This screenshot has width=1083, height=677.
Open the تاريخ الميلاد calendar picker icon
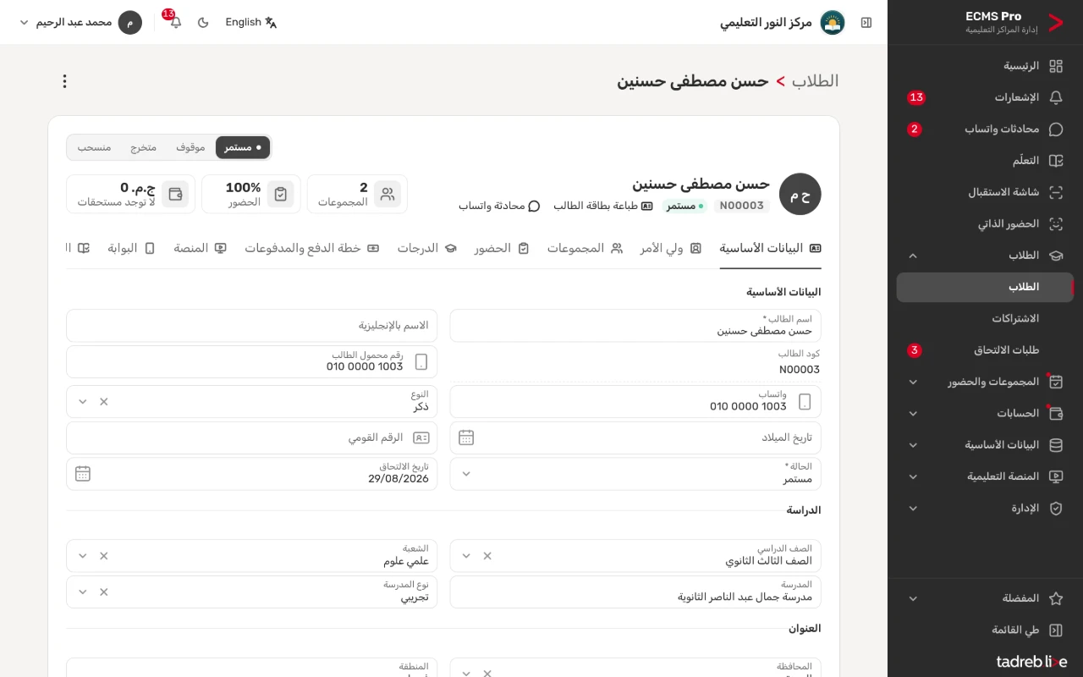coord(466,438)
